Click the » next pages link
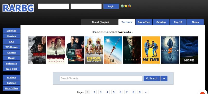Image resolution: width=208 pixels, height=94 pixels. (146, 92)
